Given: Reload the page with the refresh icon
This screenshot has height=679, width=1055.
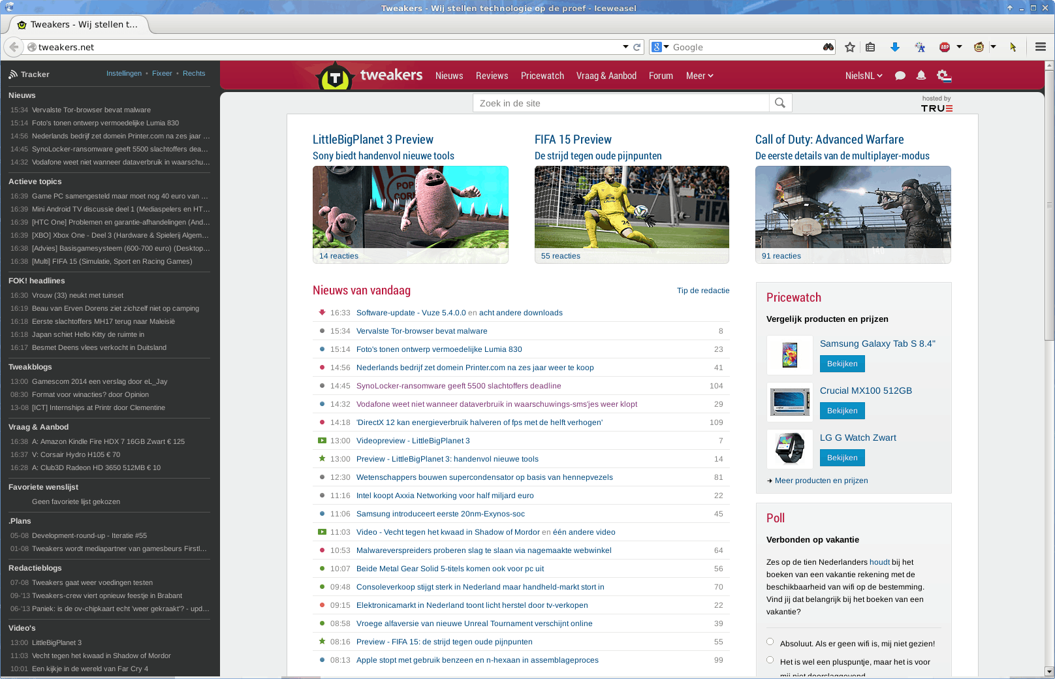Looking at the screenshot, I should point(637,47).
